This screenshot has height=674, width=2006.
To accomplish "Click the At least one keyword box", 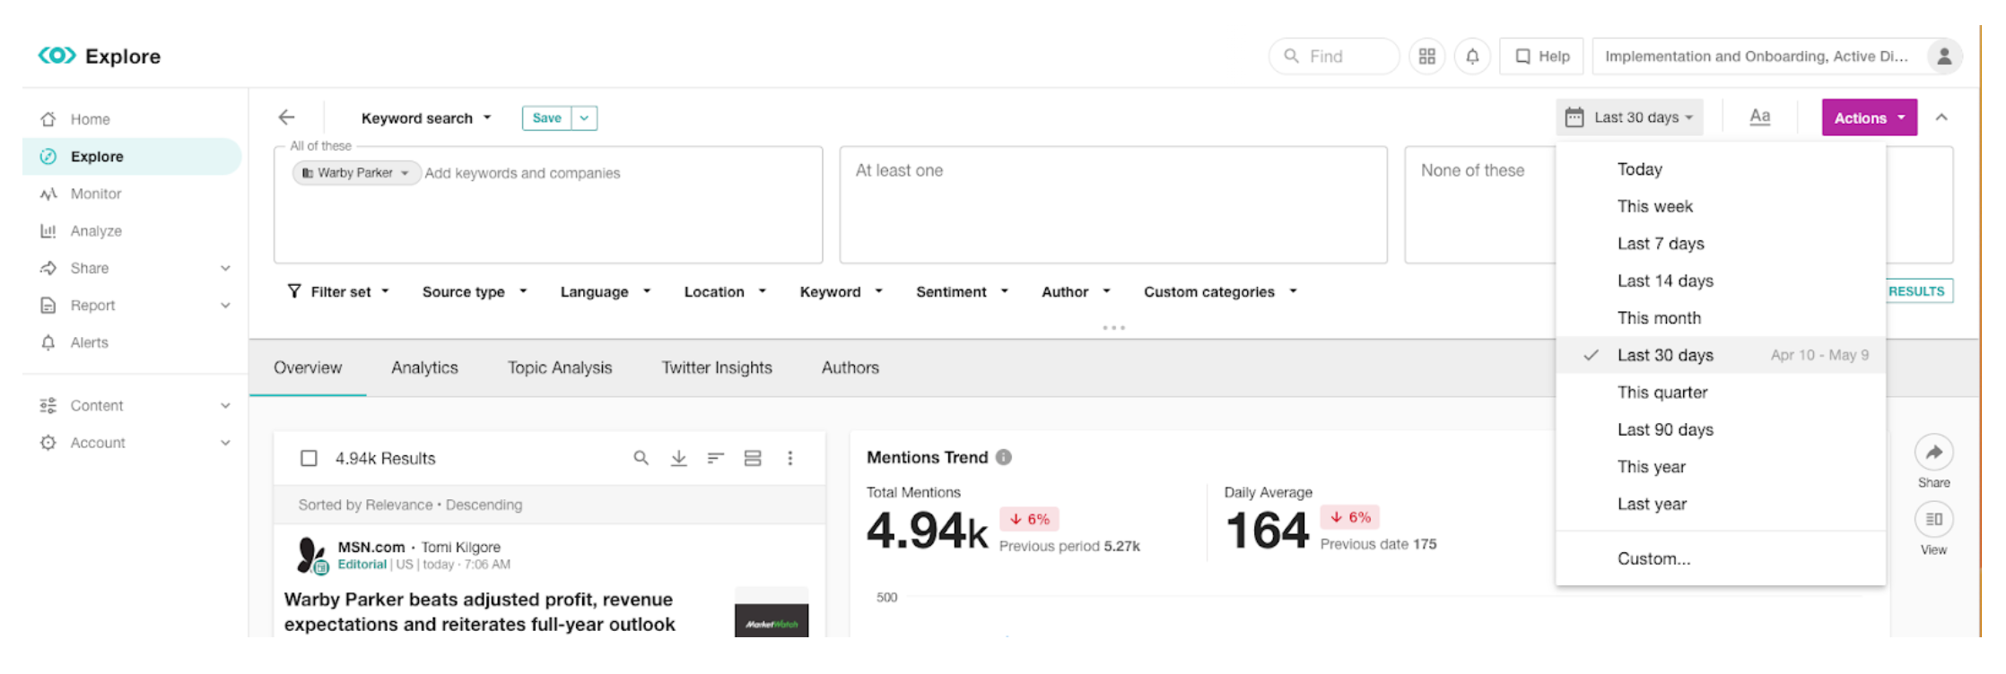I will click(x=1113, y=205).
